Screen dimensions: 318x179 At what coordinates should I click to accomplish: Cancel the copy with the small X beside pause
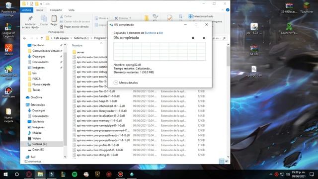coord(204,38)
